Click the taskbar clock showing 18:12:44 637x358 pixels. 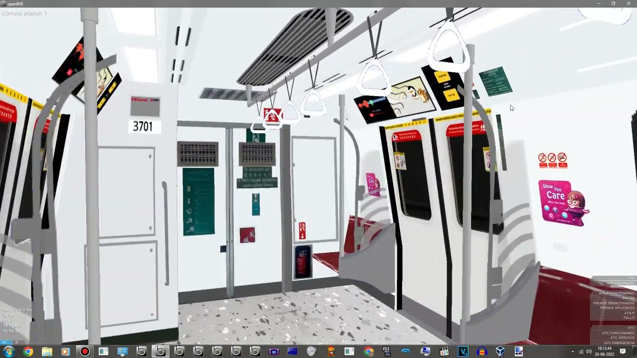(x=605, y=352)
